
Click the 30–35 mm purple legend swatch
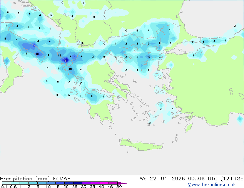pos(86,183)
